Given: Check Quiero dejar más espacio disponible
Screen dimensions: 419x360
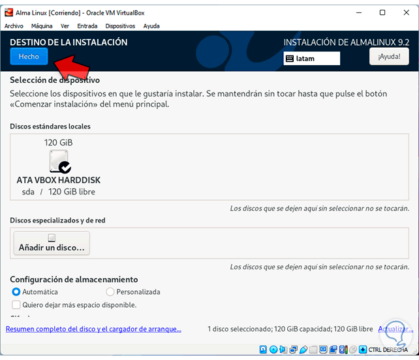Looking at the screenshot, I should point(16,305).
